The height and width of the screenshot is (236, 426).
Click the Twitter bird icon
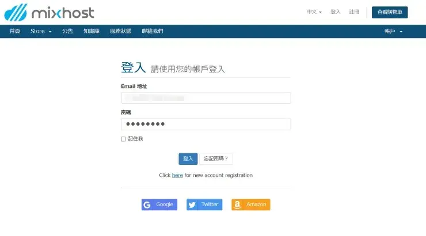[192, 205]
